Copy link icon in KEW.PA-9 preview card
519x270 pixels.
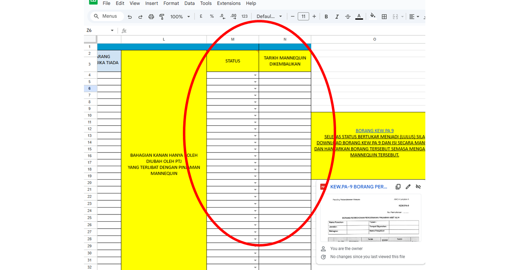pos(398,187)
